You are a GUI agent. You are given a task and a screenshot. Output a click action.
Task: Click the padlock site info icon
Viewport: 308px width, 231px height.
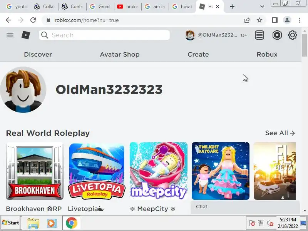(49, 20)
